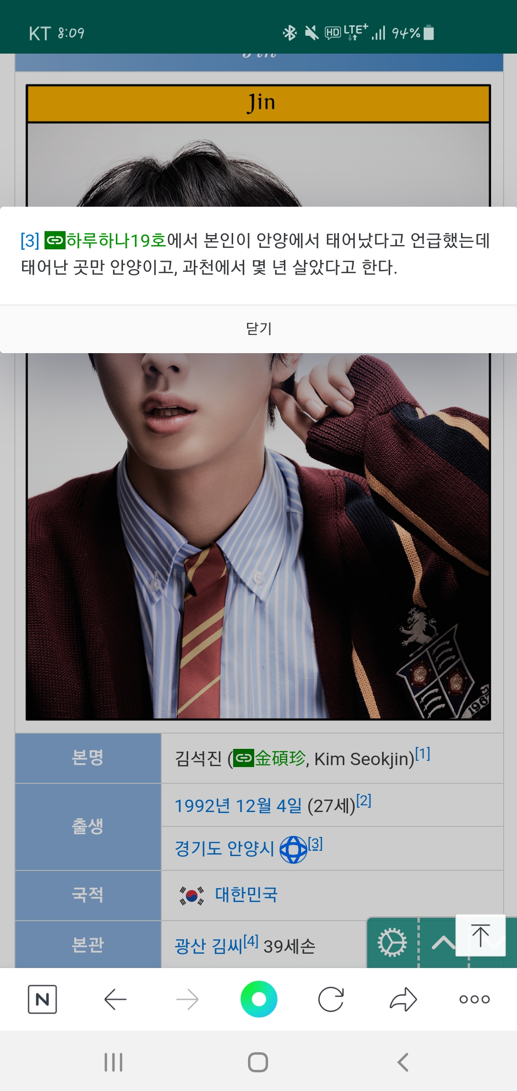This screenshot has height=1091, width=517.
Task: Close the footnote popup with 닫기
Action: point(258,329)
